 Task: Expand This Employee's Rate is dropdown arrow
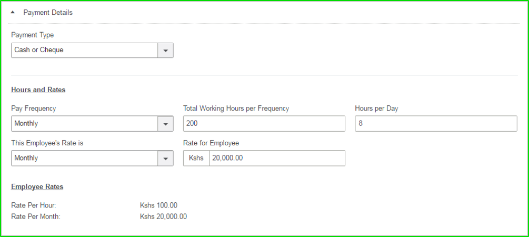coord(166,158)
